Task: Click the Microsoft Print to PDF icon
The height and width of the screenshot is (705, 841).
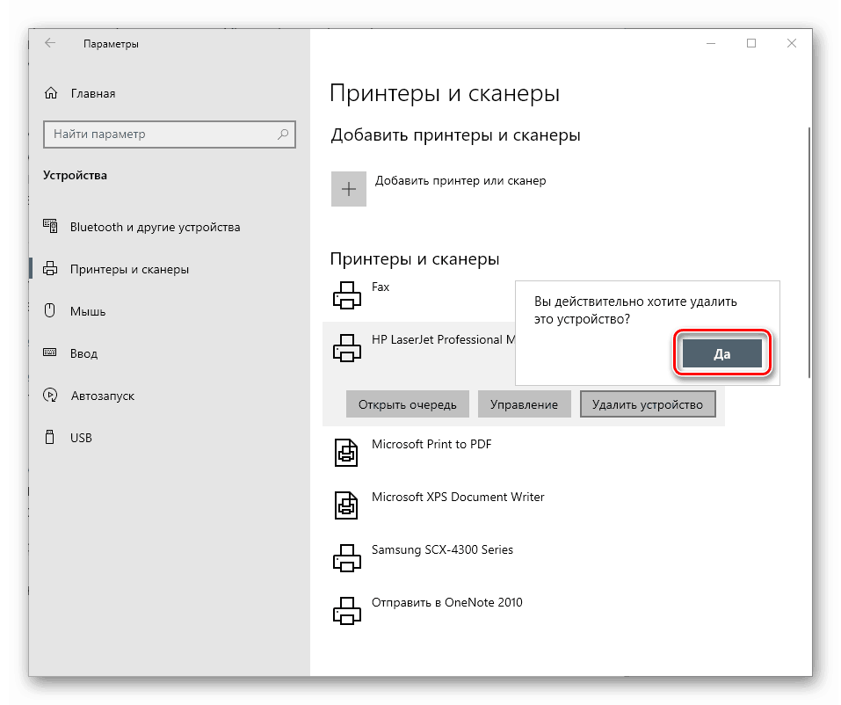Action: [346, 453]
